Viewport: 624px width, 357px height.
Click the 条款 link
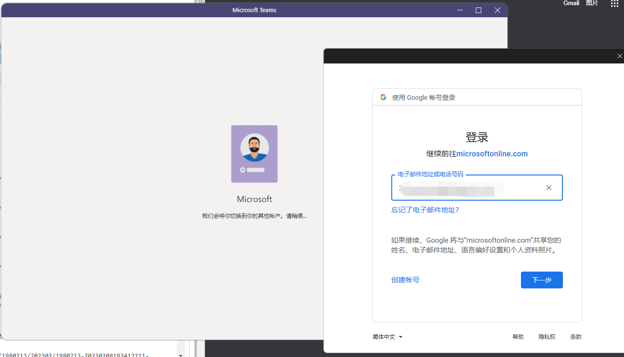point(575,336)
